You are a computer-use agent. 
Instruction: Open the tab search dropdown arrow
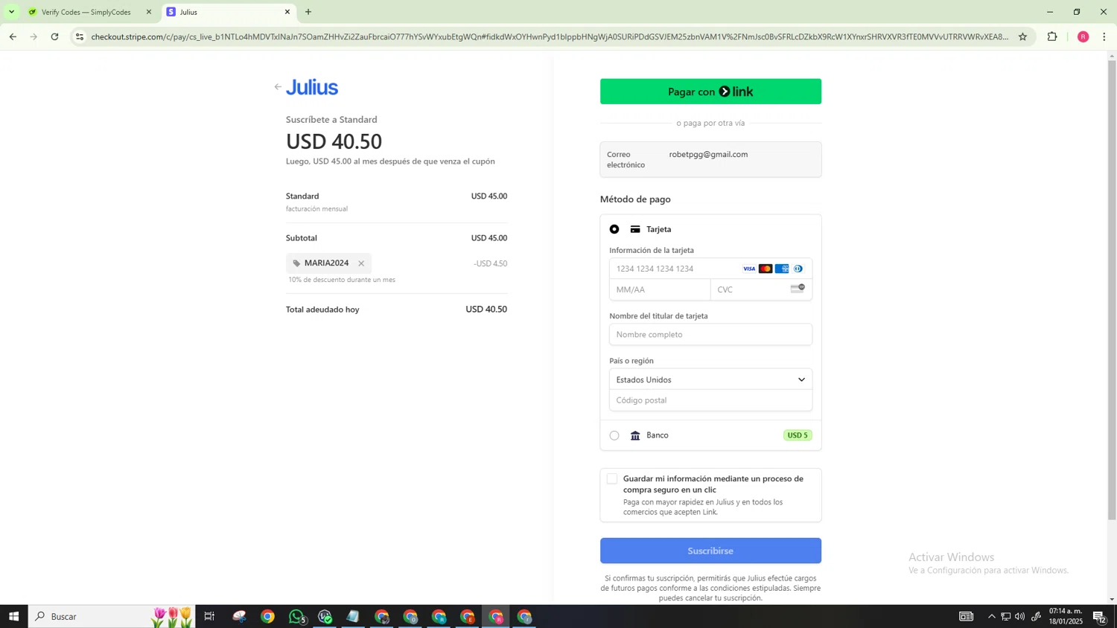tap(11, 12)
